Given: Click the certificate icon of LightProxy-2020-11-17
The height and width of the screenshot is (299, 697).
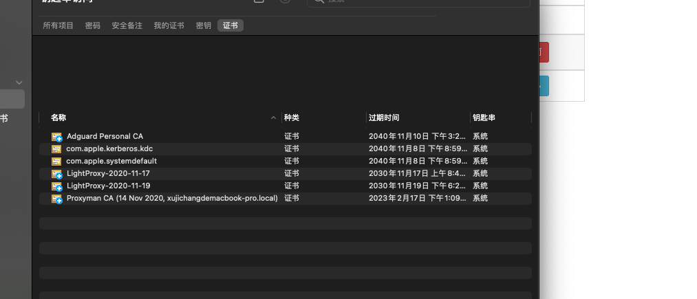Looking at the screenshot, I should [56, 174].
